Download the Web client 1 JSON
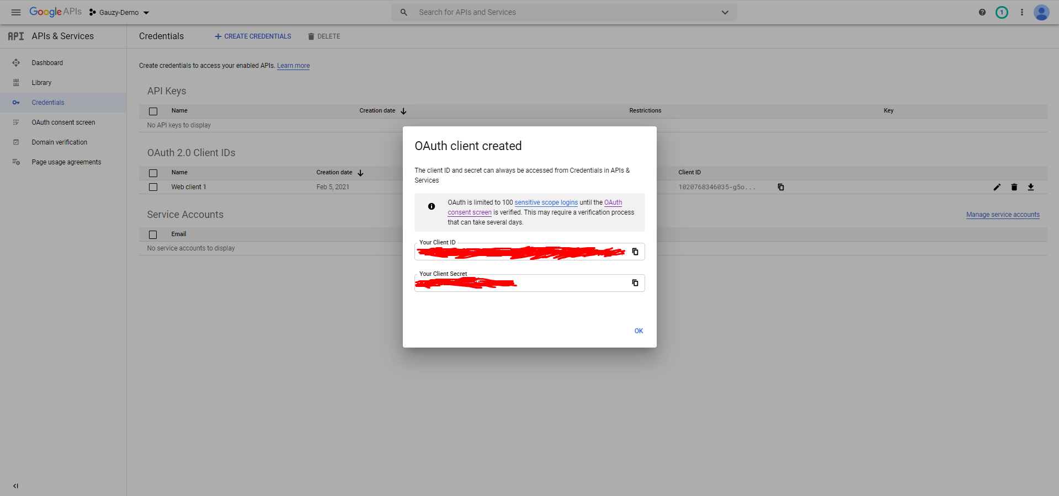This screenshot has height=496, width=1059. coord(1031,187)
